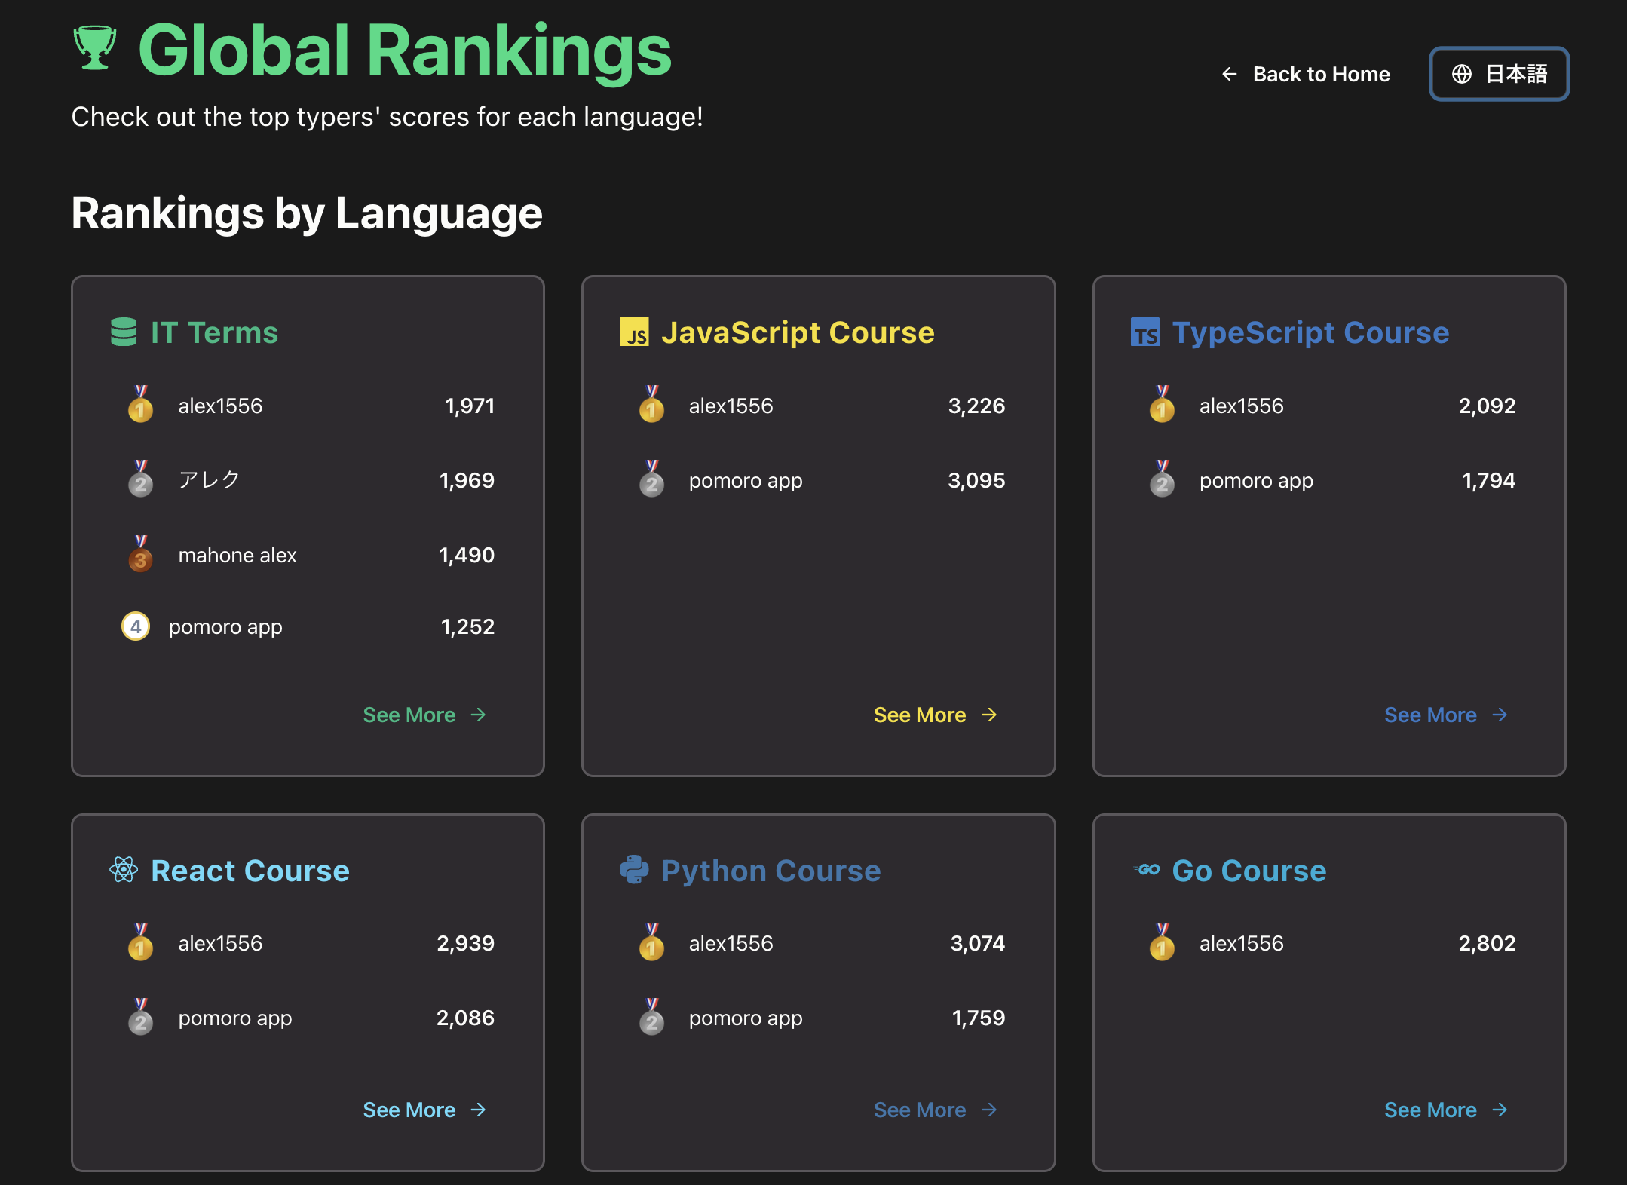Click the Go gopher logo icon
Viewport: 1627px width, 1185px height.
[x=1145, y=870]
